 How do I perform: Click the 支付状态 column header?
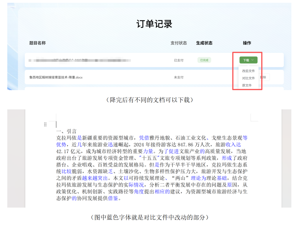(x=179, y=43)
